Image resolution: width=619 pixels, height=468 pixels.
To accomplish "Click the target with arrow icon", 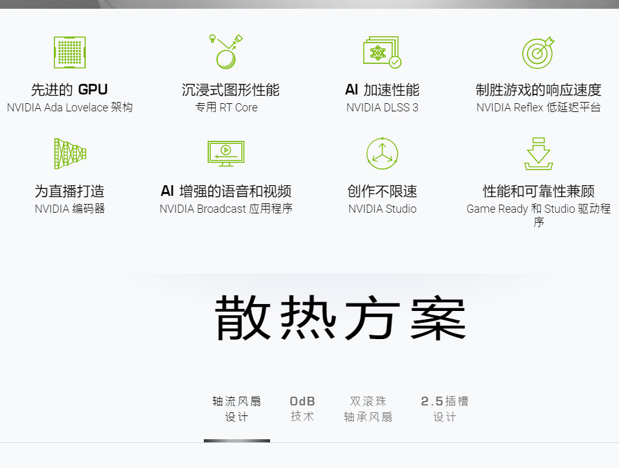I will coord(538,53).
